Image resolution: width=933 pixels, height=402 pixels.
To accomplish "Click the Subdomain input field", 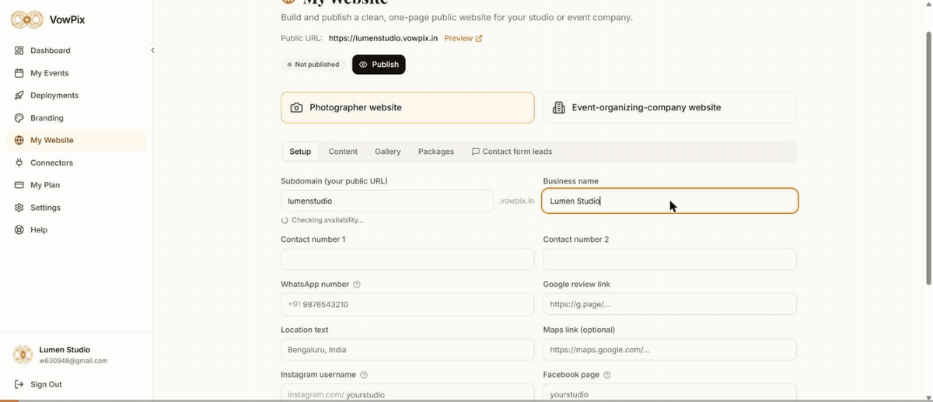I will pyautogui.click(x=386, y=201).
